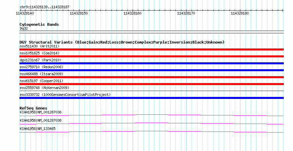Select ruler position 114328160
This screenshot has height=151, width=293.
132,13
